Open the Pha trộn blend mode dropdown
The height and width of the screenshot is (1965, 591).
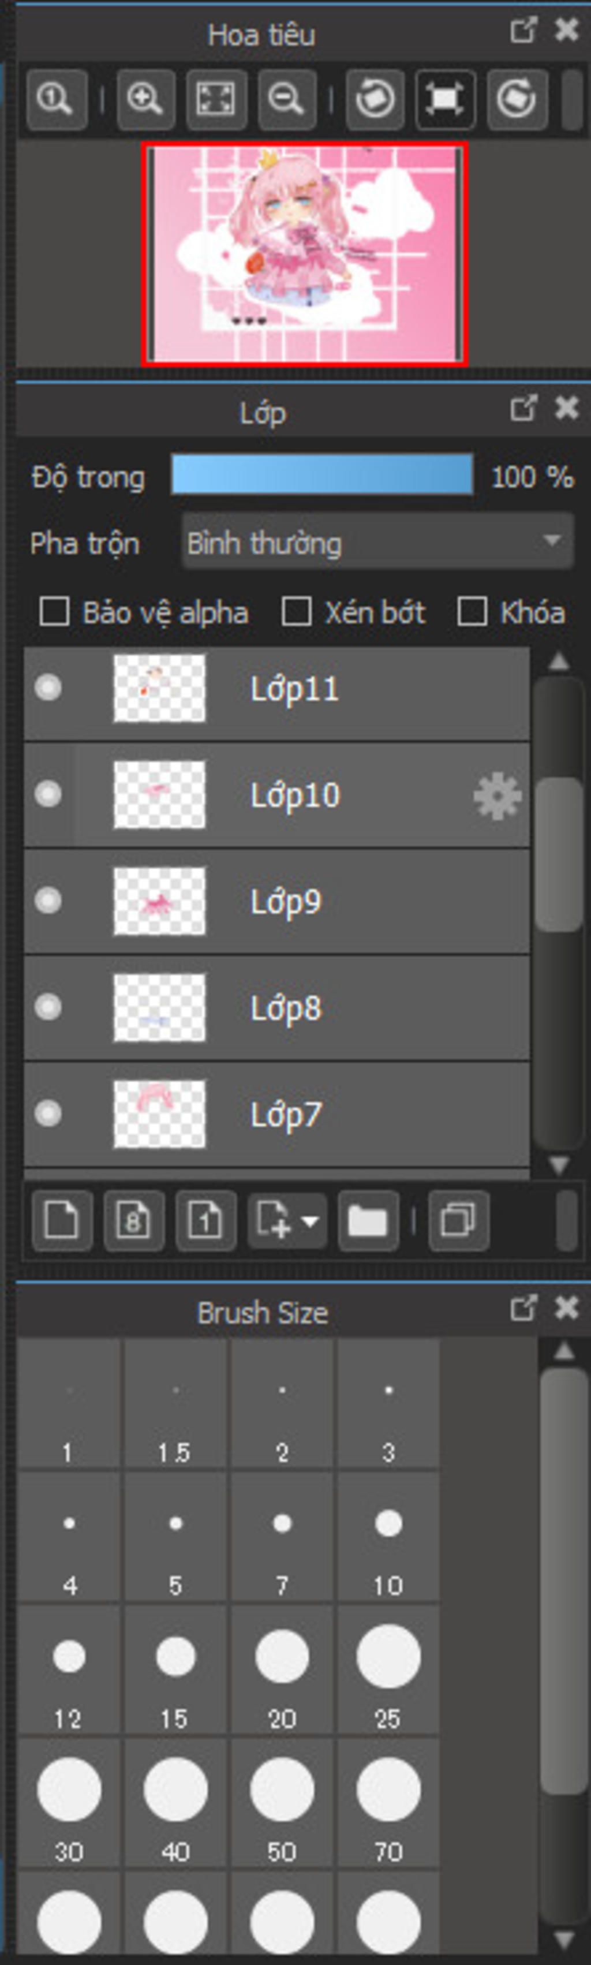tap(377, 543)
